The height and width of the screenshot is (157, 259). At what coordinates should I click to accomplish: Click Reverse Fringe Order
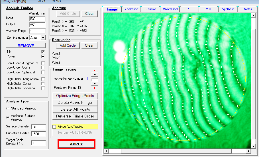75,116
